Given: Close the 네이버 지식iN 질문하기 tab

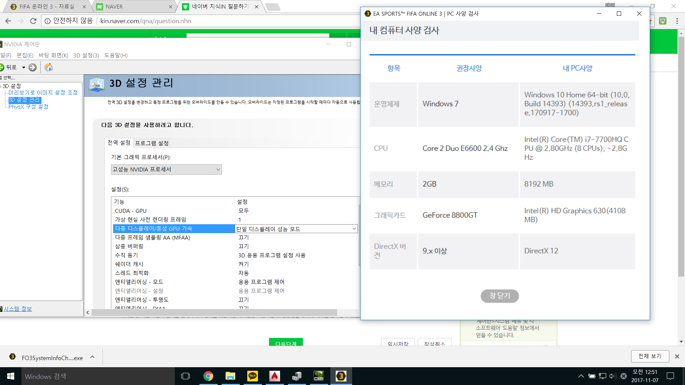Looking at the screenshot, I should (256, 7).
